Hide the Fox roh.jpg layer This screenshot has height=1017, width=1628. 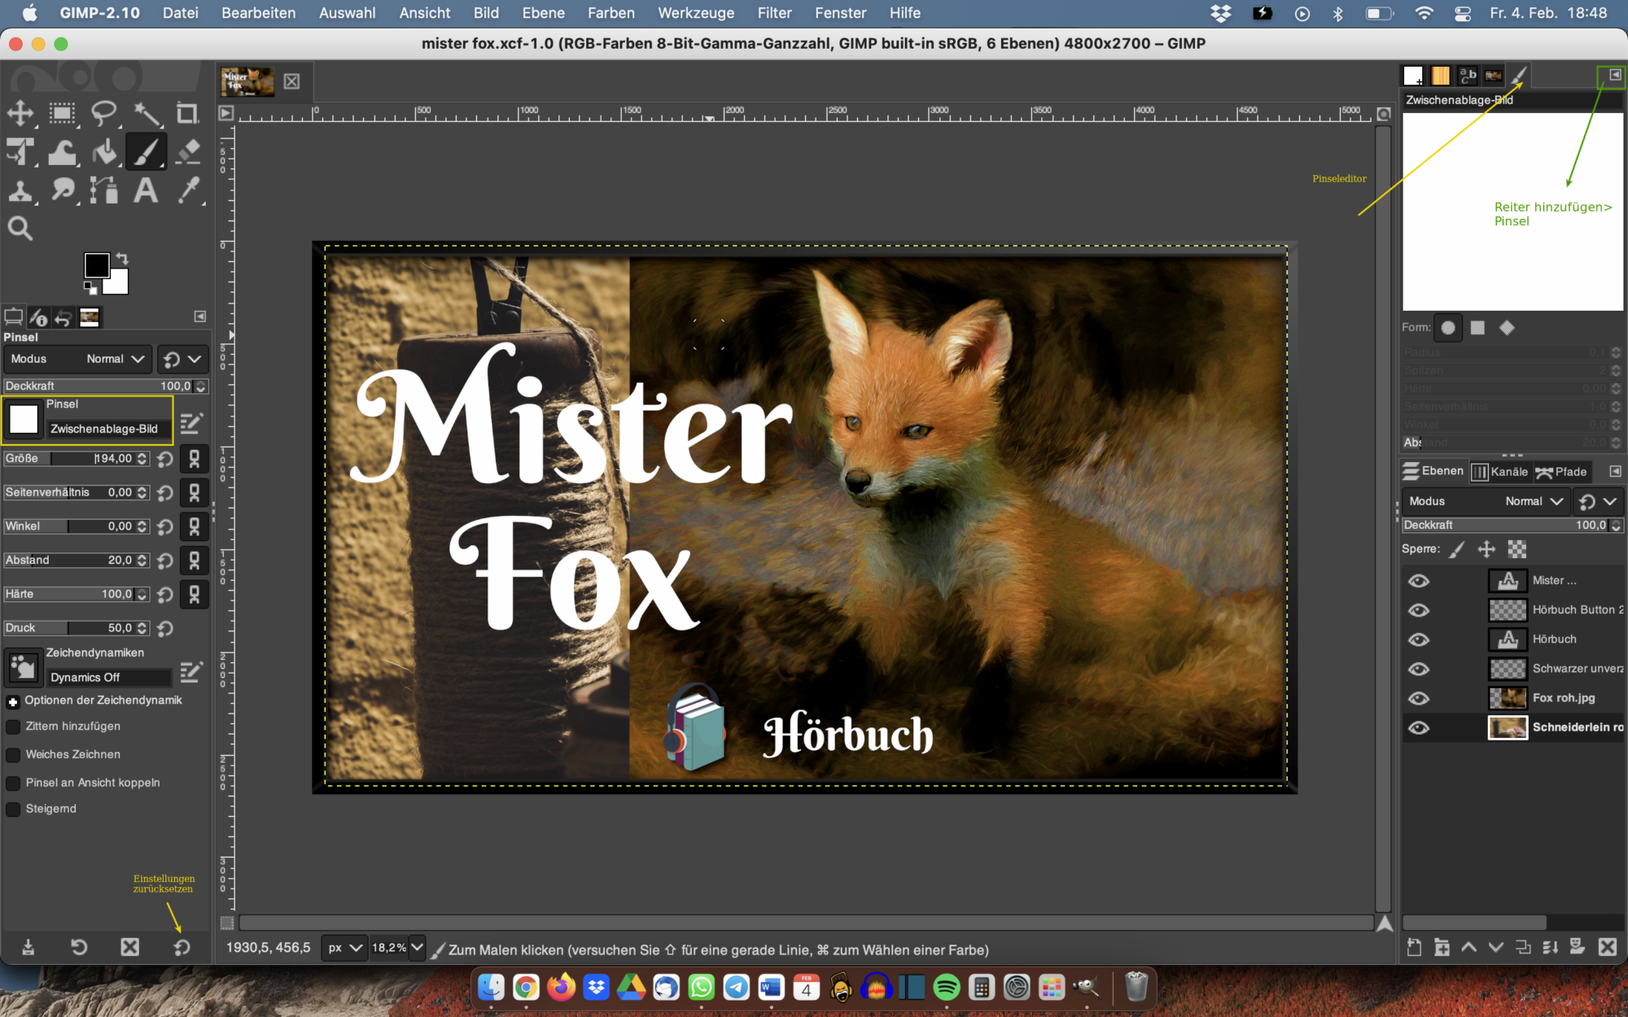click(1418, 698)
